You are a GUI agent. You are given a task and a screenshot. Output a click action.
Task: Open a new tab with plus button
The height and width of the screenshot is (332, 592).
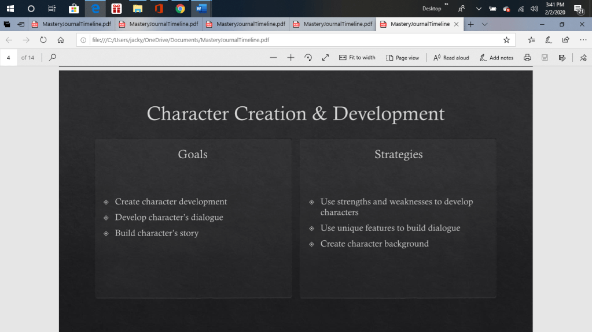click(471, 24)
